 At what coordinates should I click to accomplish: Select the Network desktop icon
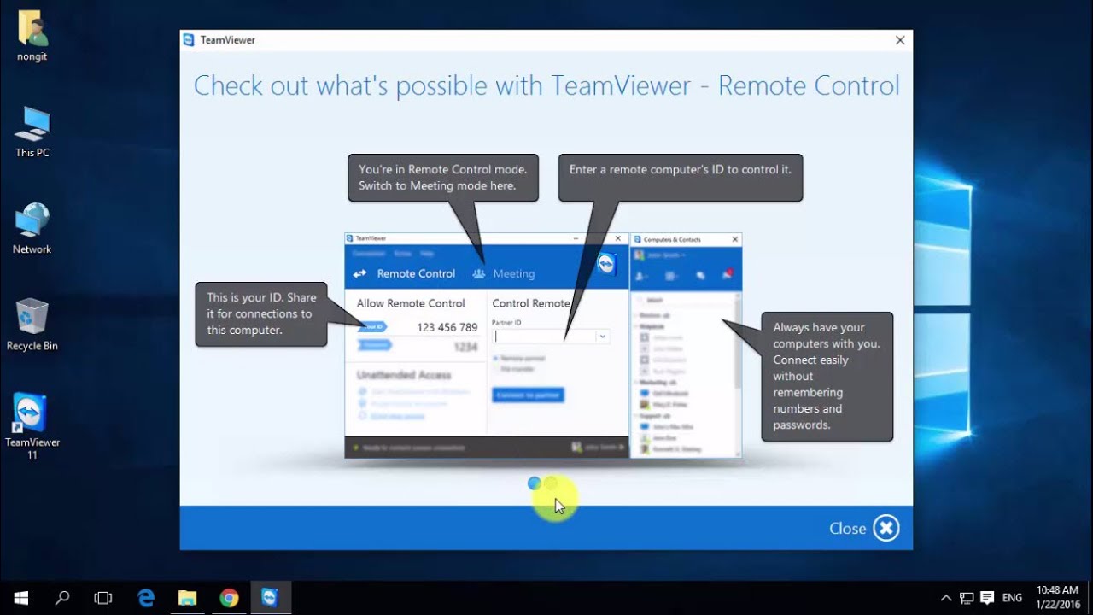(32, 228)
